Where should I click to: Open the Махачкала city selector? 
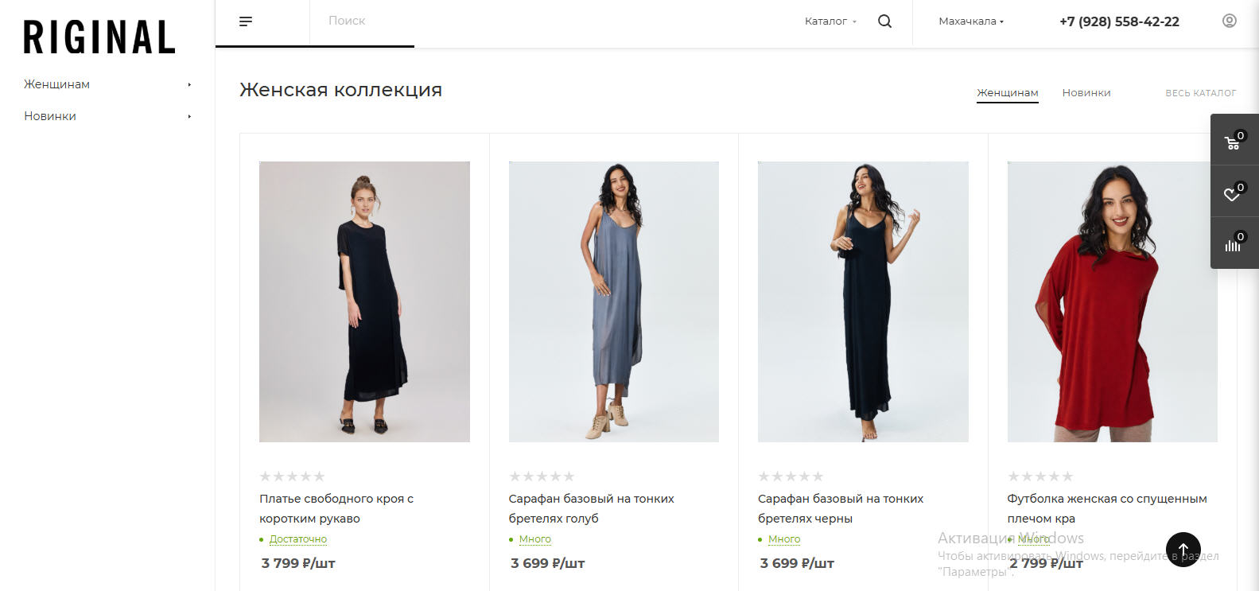[970, 21]
